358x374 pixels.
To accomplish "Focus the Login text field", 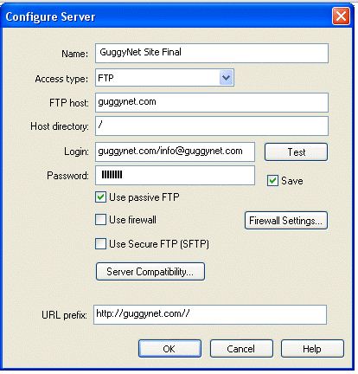I will tap(175, 152).
